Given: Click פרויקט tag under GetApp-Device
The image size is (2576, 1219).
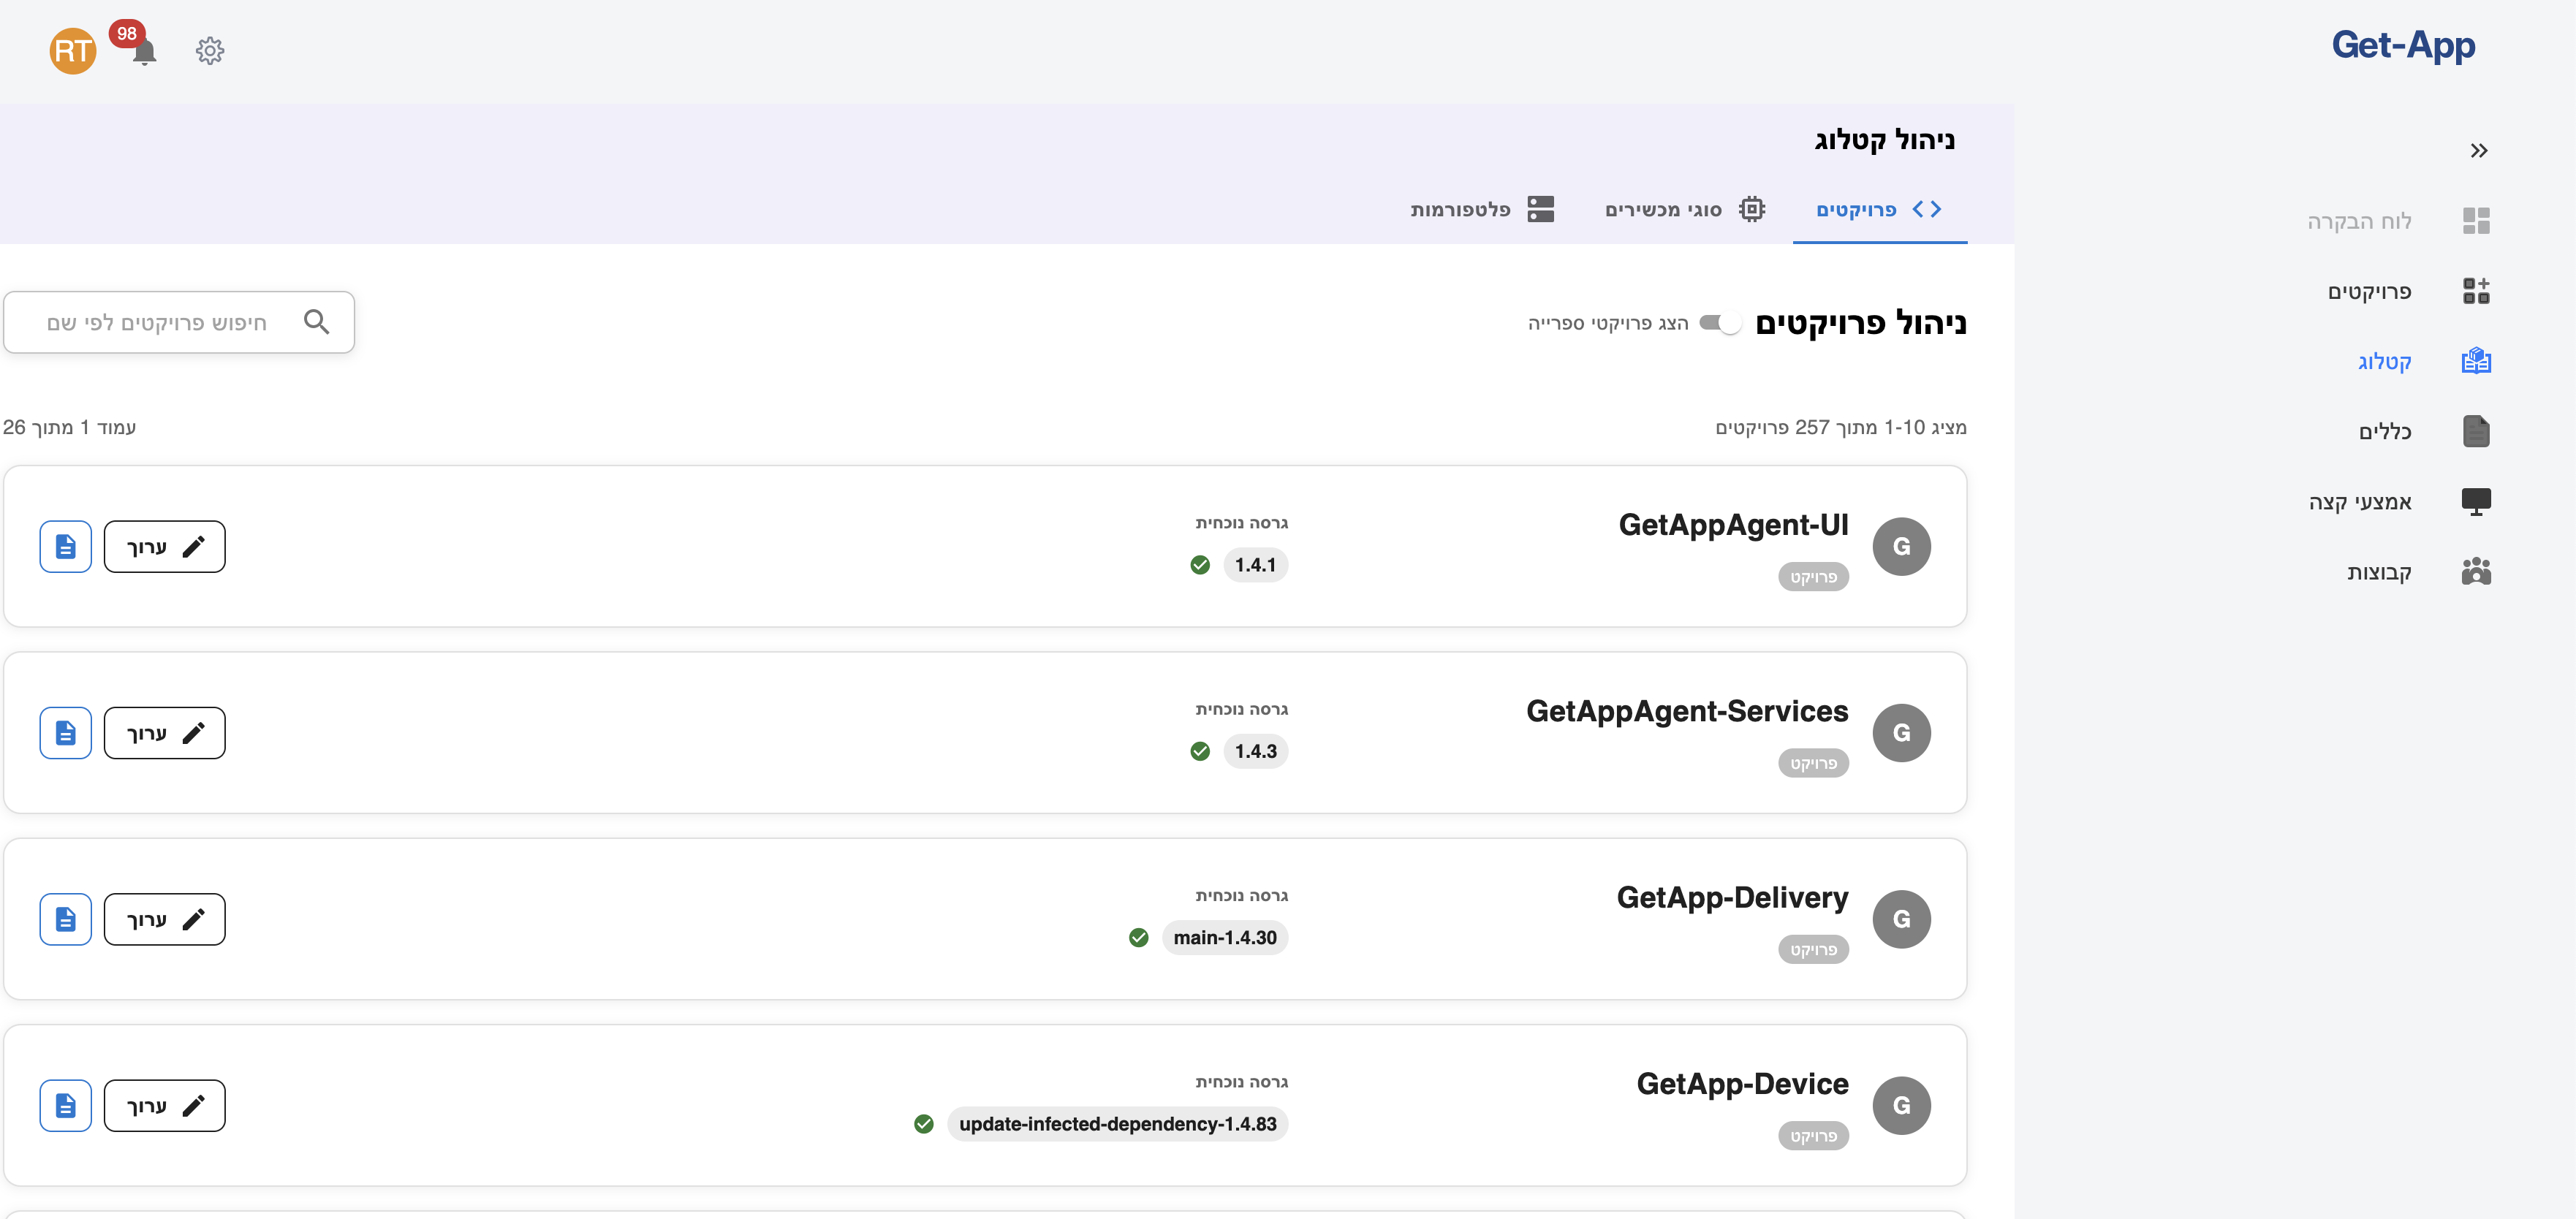Looking at the screenshot, I should click(x=1813, y=1136).
